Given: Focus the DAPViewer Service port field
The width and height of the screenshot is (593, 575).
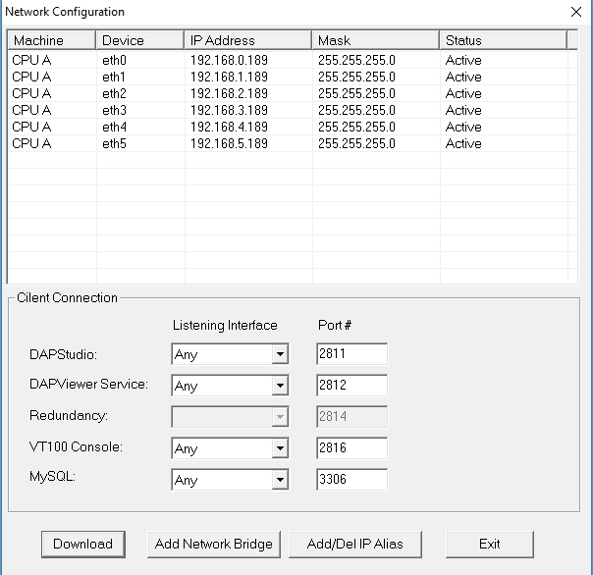Looking at the screenshot, I should coord(351,386).
